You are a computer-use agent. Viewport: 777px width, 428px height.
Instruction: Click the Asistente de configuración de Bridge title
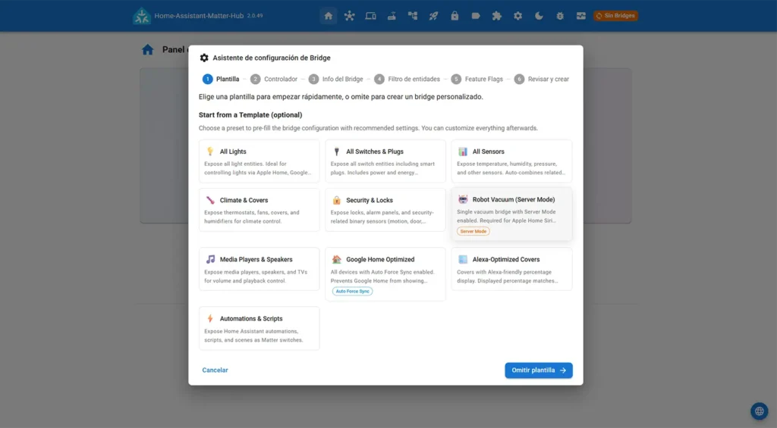(x=272, y=58)
